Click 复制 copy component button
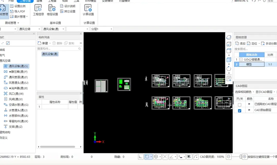 [69, 43]
